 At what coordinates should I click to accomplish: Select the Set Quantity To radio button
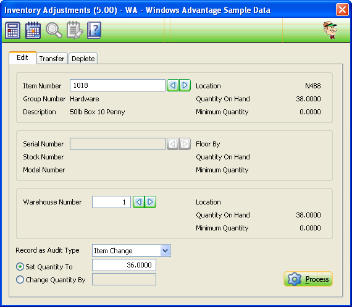coord(20,267)
